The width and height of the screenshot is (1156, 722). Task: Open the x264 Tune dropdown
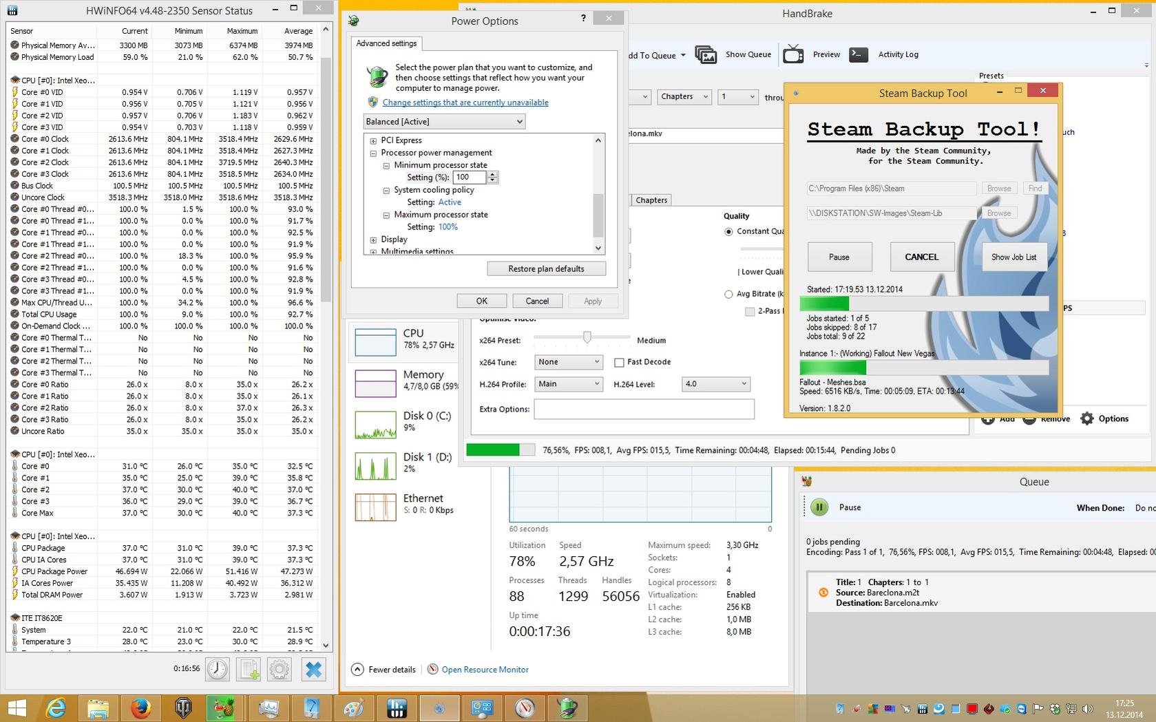coord(569,362)
